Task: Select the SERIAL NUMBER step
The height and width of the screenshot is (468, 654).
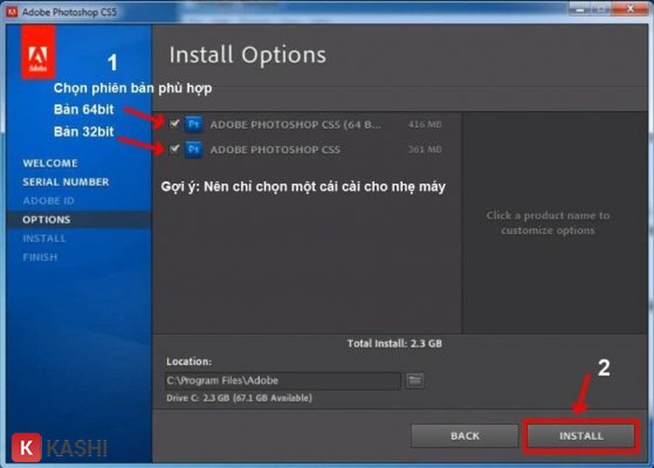Action: tap(66, 182)
